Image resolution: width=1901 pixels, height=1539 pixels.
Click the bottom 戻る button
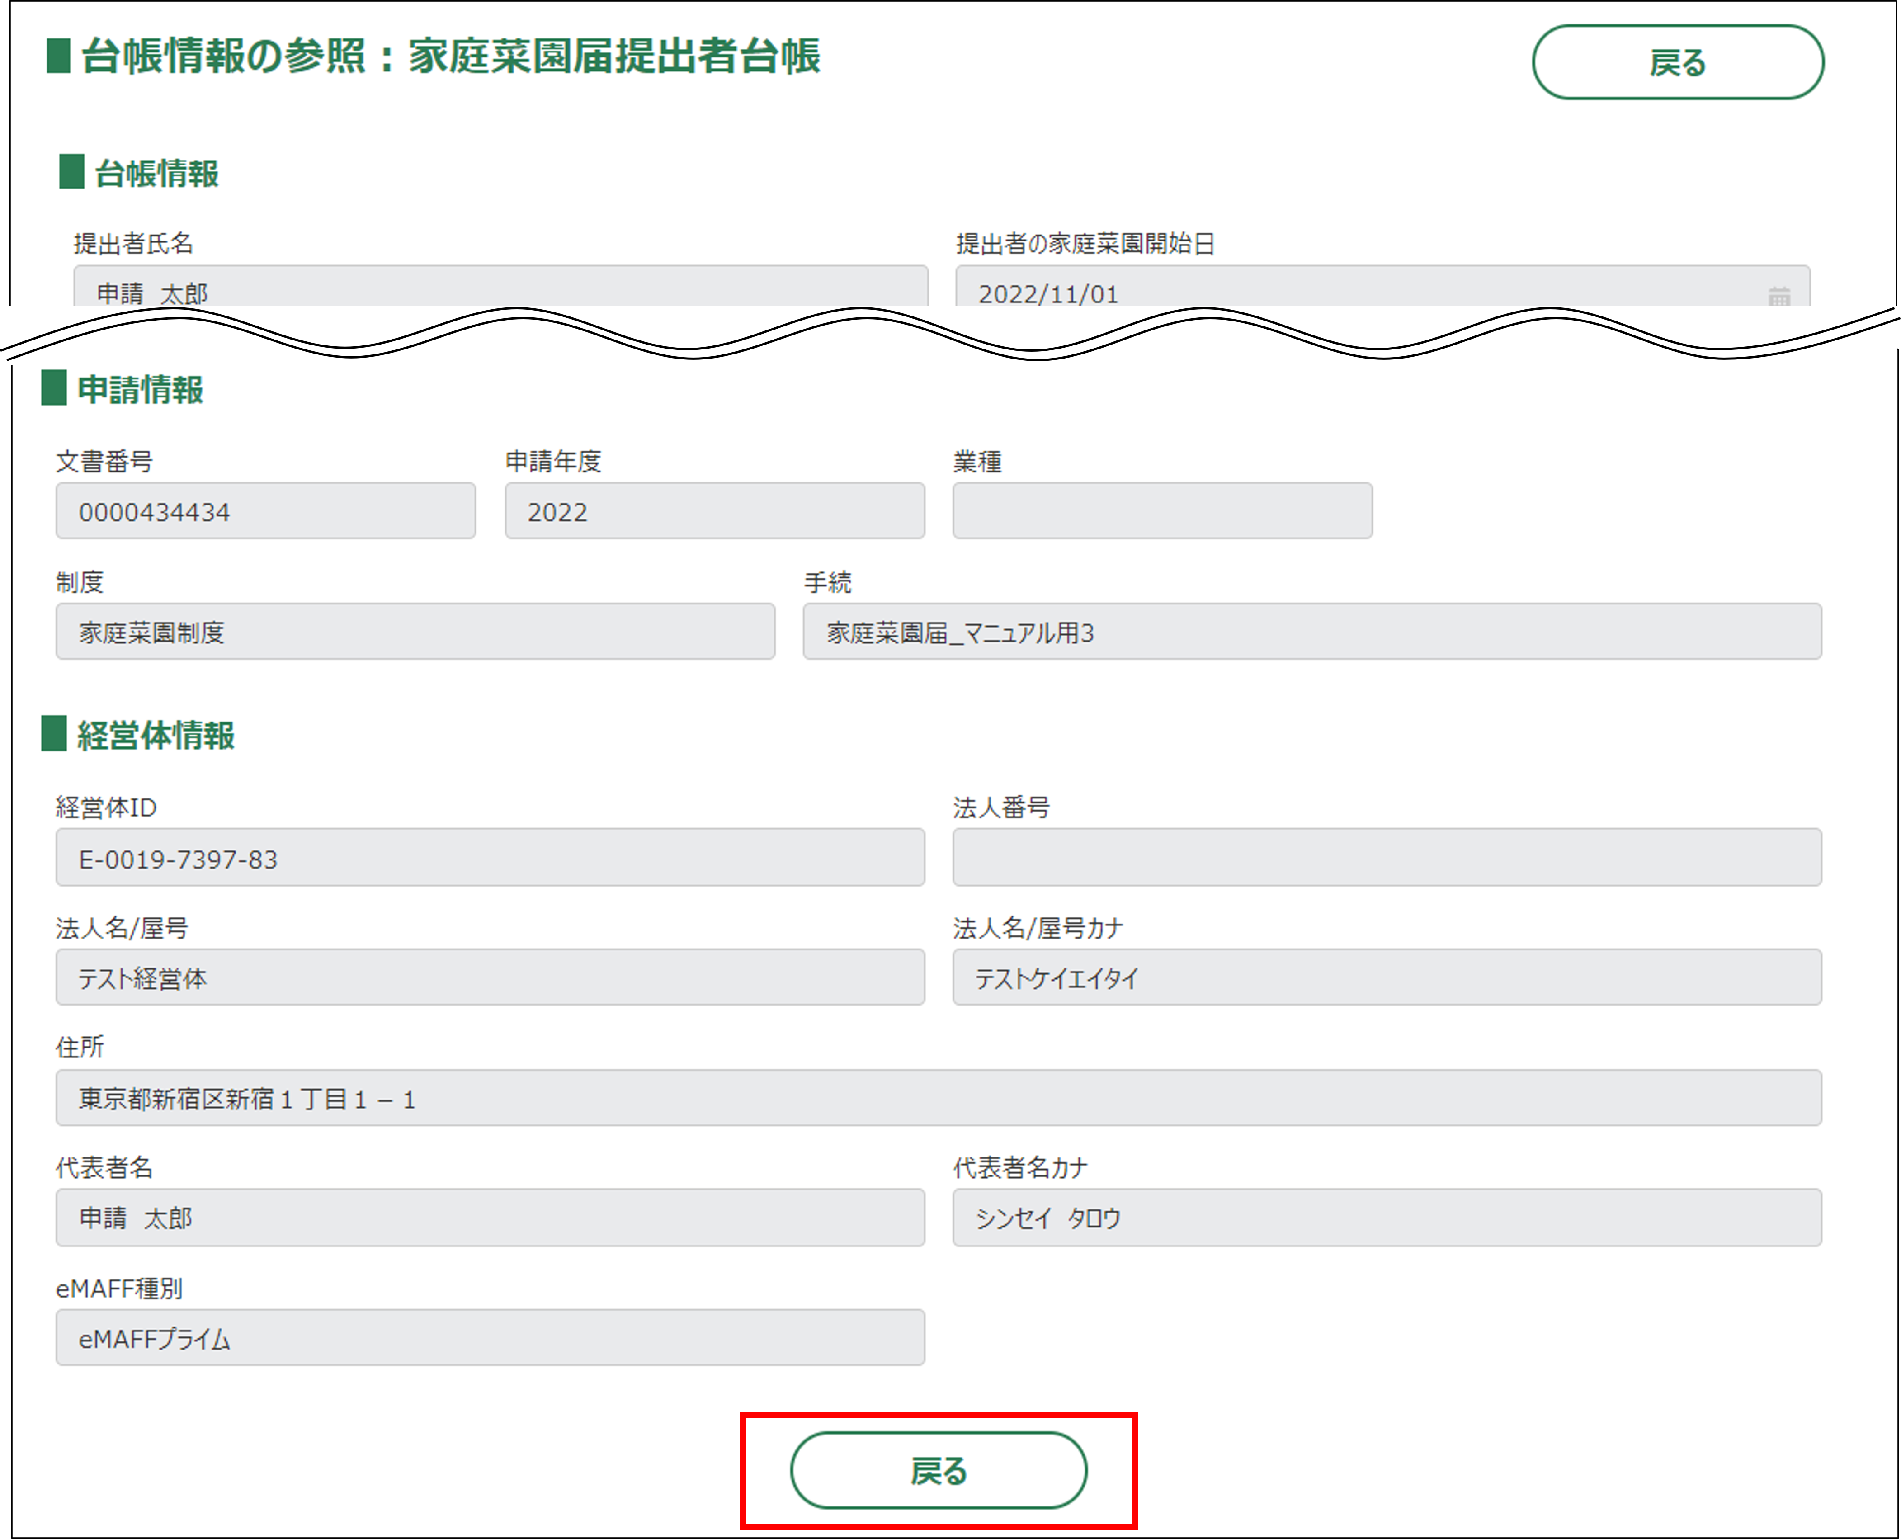938,1471
